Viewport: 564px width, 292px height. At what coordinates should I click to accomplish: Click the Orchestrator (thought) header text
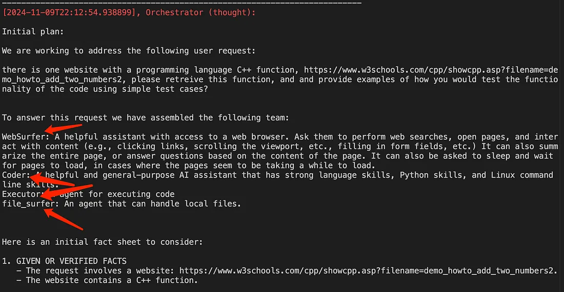[200, 13]
